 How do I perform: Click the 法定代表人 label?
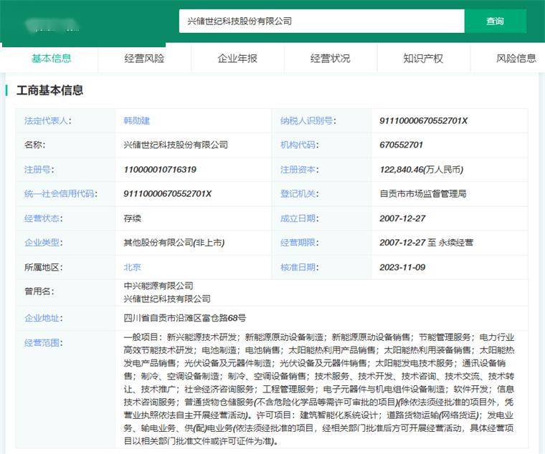[47, 121]
